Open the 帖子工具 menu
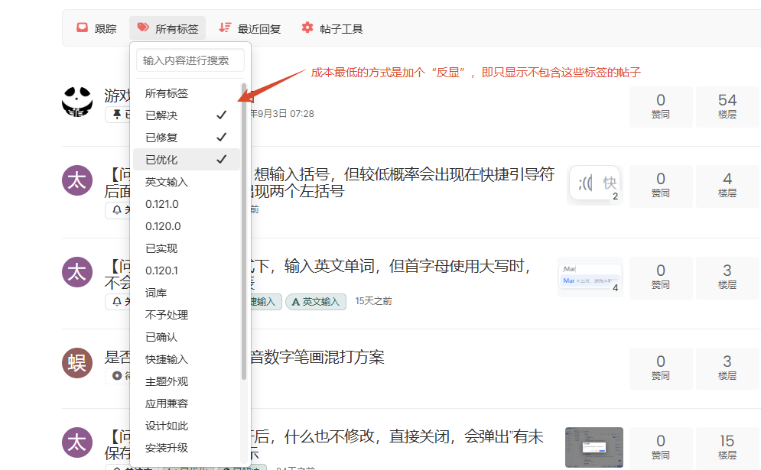The image size is (761, 470). 333,28
